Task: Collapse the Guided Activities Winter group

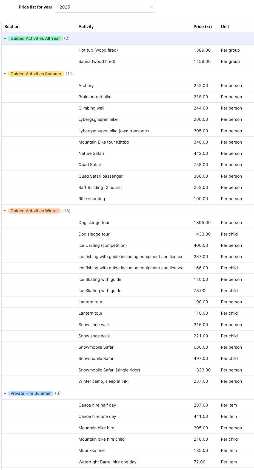Action: point(5,211)
